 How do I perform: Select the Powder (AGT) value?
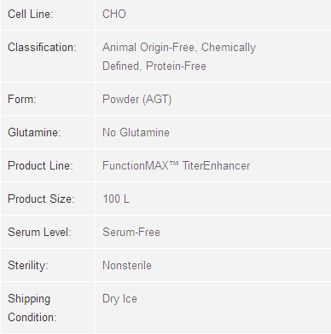tap(137, 100)
